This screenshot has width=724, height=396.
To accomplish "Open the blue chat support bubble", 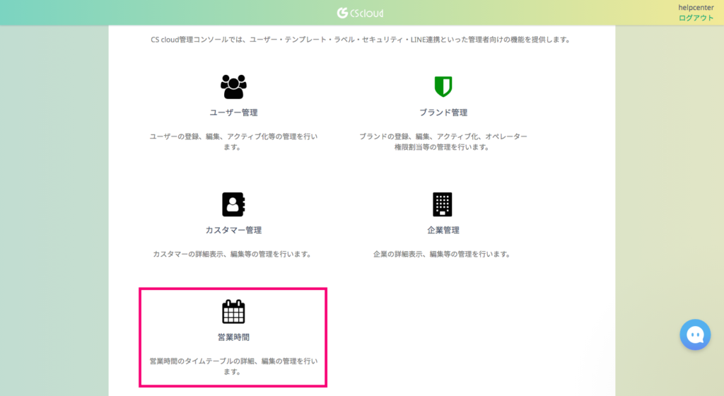I will [695, 334].
